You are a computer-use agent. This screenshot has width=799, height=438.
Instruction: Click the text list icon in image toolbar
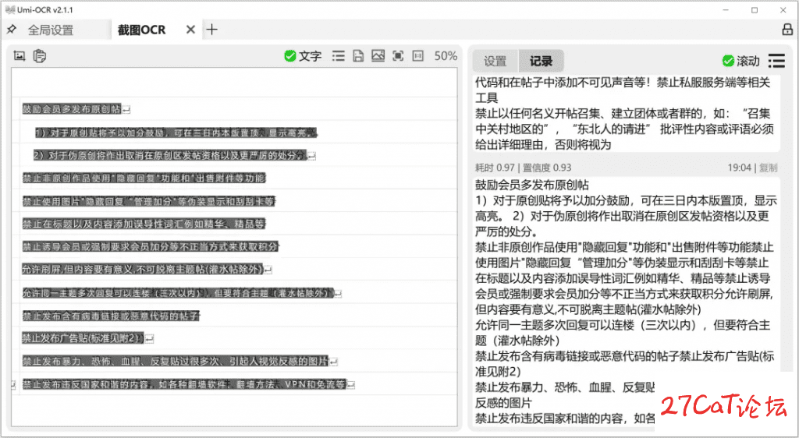point(338,56)
